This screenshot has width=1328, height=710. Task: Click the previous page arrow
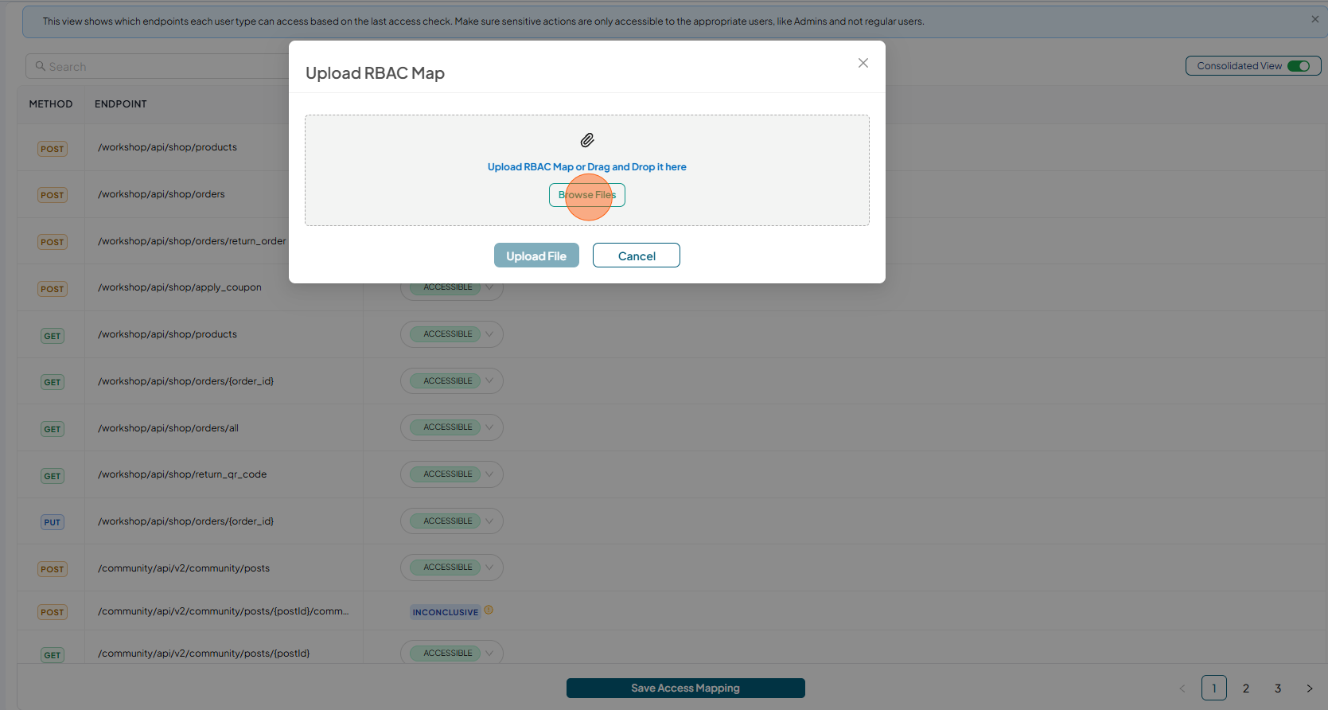pos(1182,688)
